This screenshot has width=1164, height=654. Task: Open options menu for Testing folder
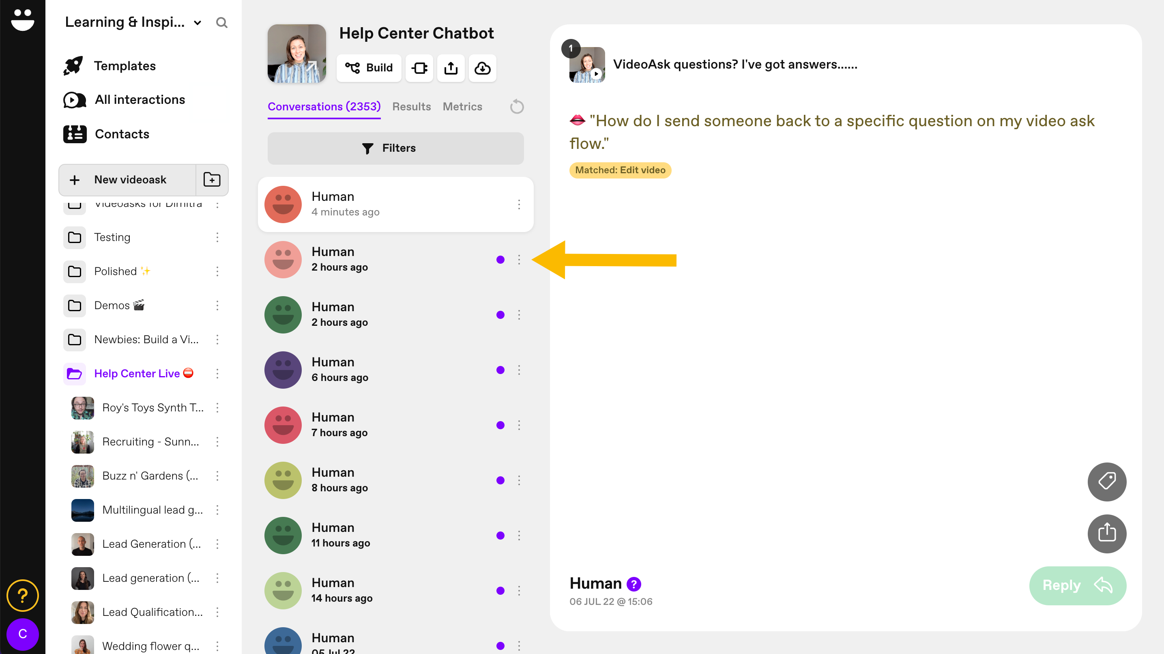point(217,237)
